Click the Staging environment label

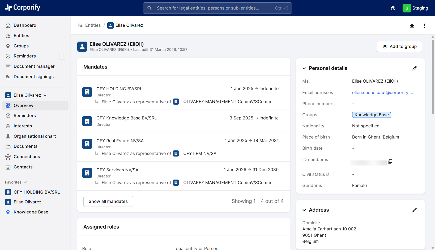[x=420, y=8]
